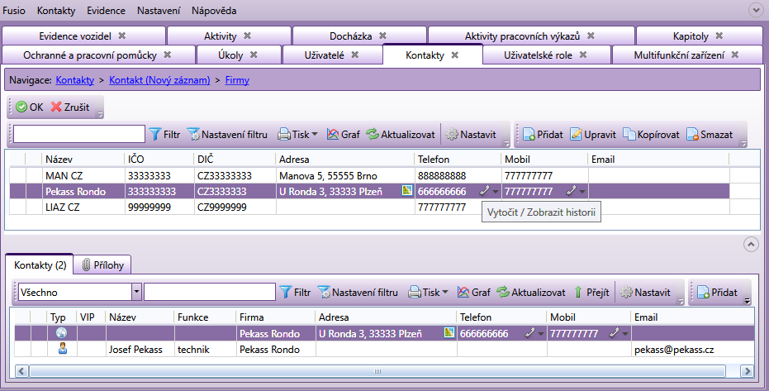This screenshot has height=391, width=769.
Task: Click Graf in the lower toolbar
Action: click(x=474, y=293)
